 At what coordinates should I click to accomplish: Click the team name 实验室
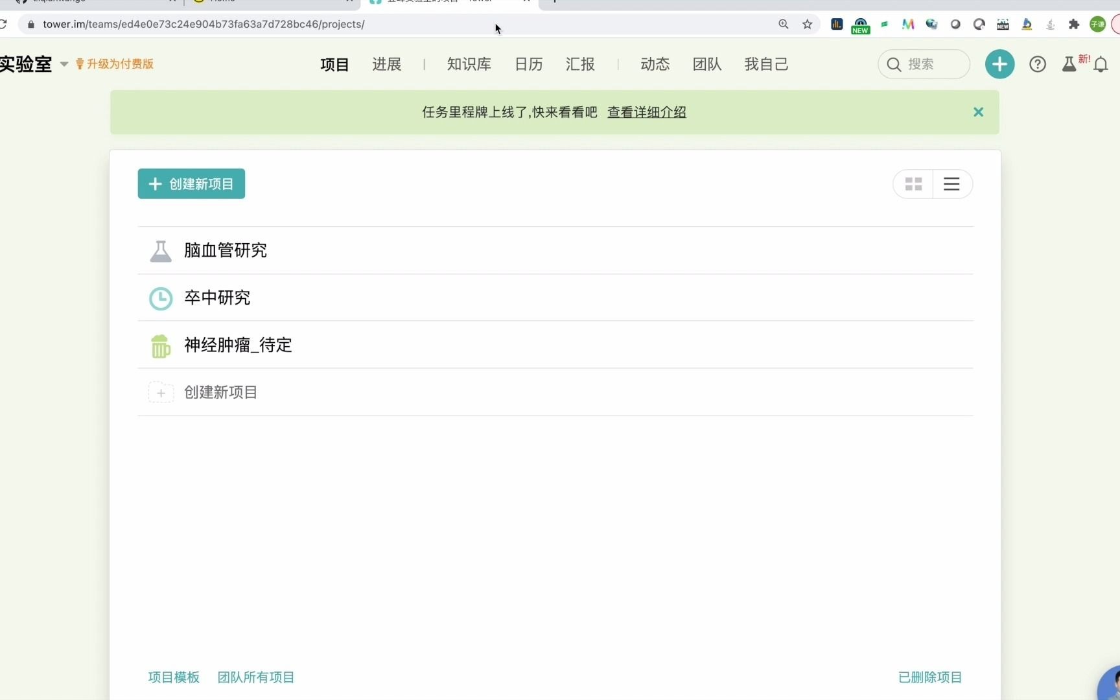[26, 64]
